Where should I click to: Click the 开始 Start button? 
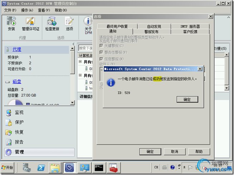coord(7,167)
